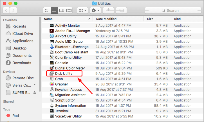Switch to icon view
Viewport: 204px width, 122px height.
tap(47, 10)
